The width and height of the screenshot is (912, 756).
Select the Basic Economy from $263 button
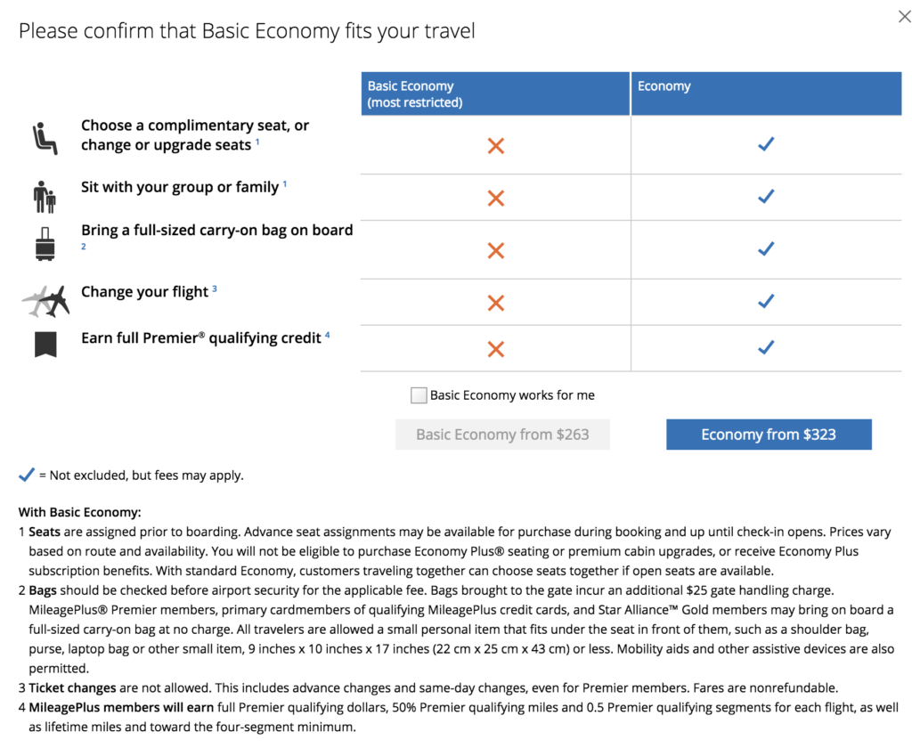click(502, 435)
